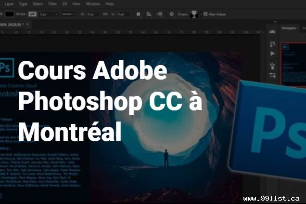The width and height of the screenshot is (306, 204).
Task: Open the path arrangement icon
Action: 160,14
